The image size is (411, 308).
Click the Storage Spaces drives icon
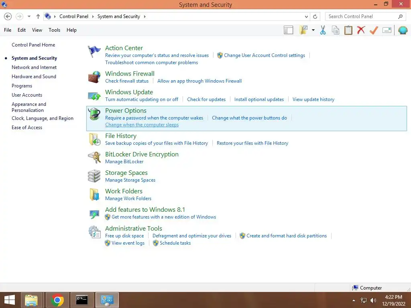94,176
